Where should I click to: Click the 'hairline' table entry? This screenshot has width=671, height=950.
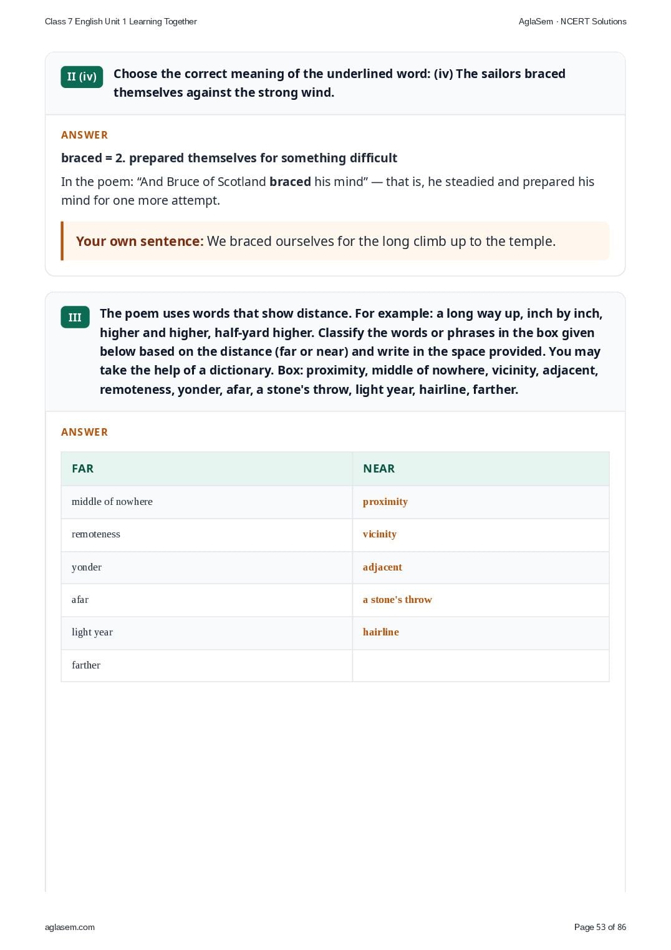381,632
